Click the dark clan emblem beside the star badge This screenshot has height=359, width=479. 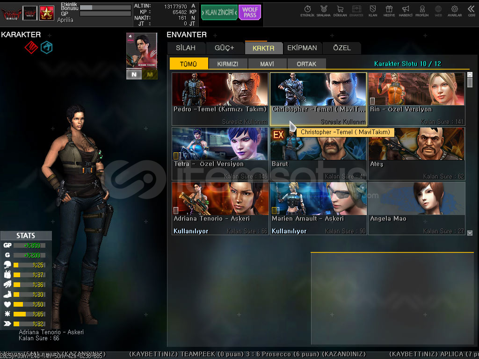(x=30, y=13)
